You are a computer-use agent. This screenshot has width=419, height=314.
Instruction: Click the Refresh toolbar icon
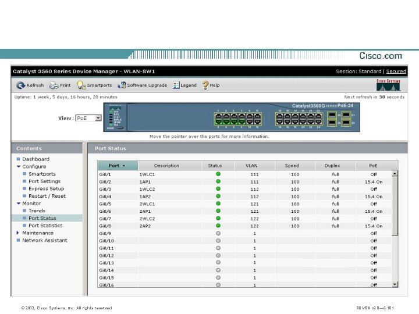(x=20, y=85)
